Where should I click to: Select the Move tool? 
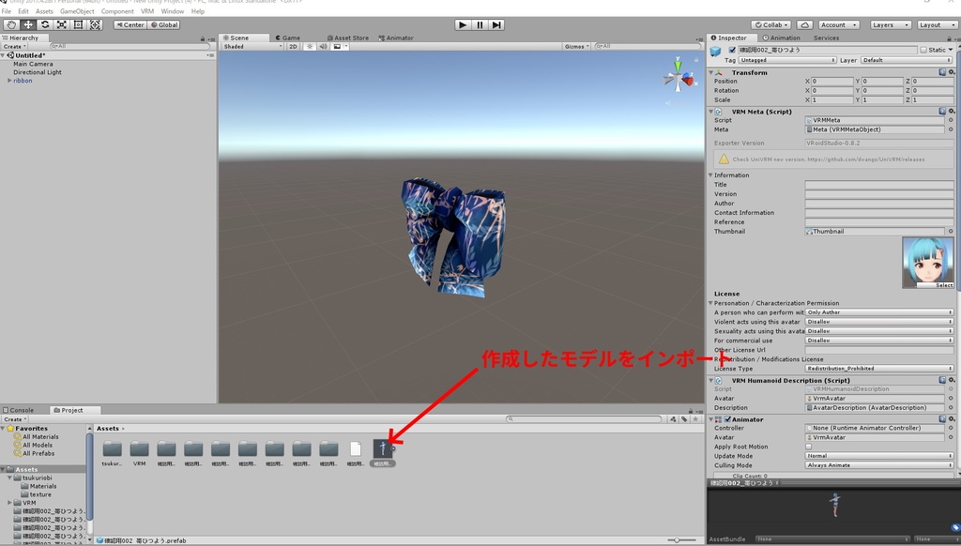[28, 24]
